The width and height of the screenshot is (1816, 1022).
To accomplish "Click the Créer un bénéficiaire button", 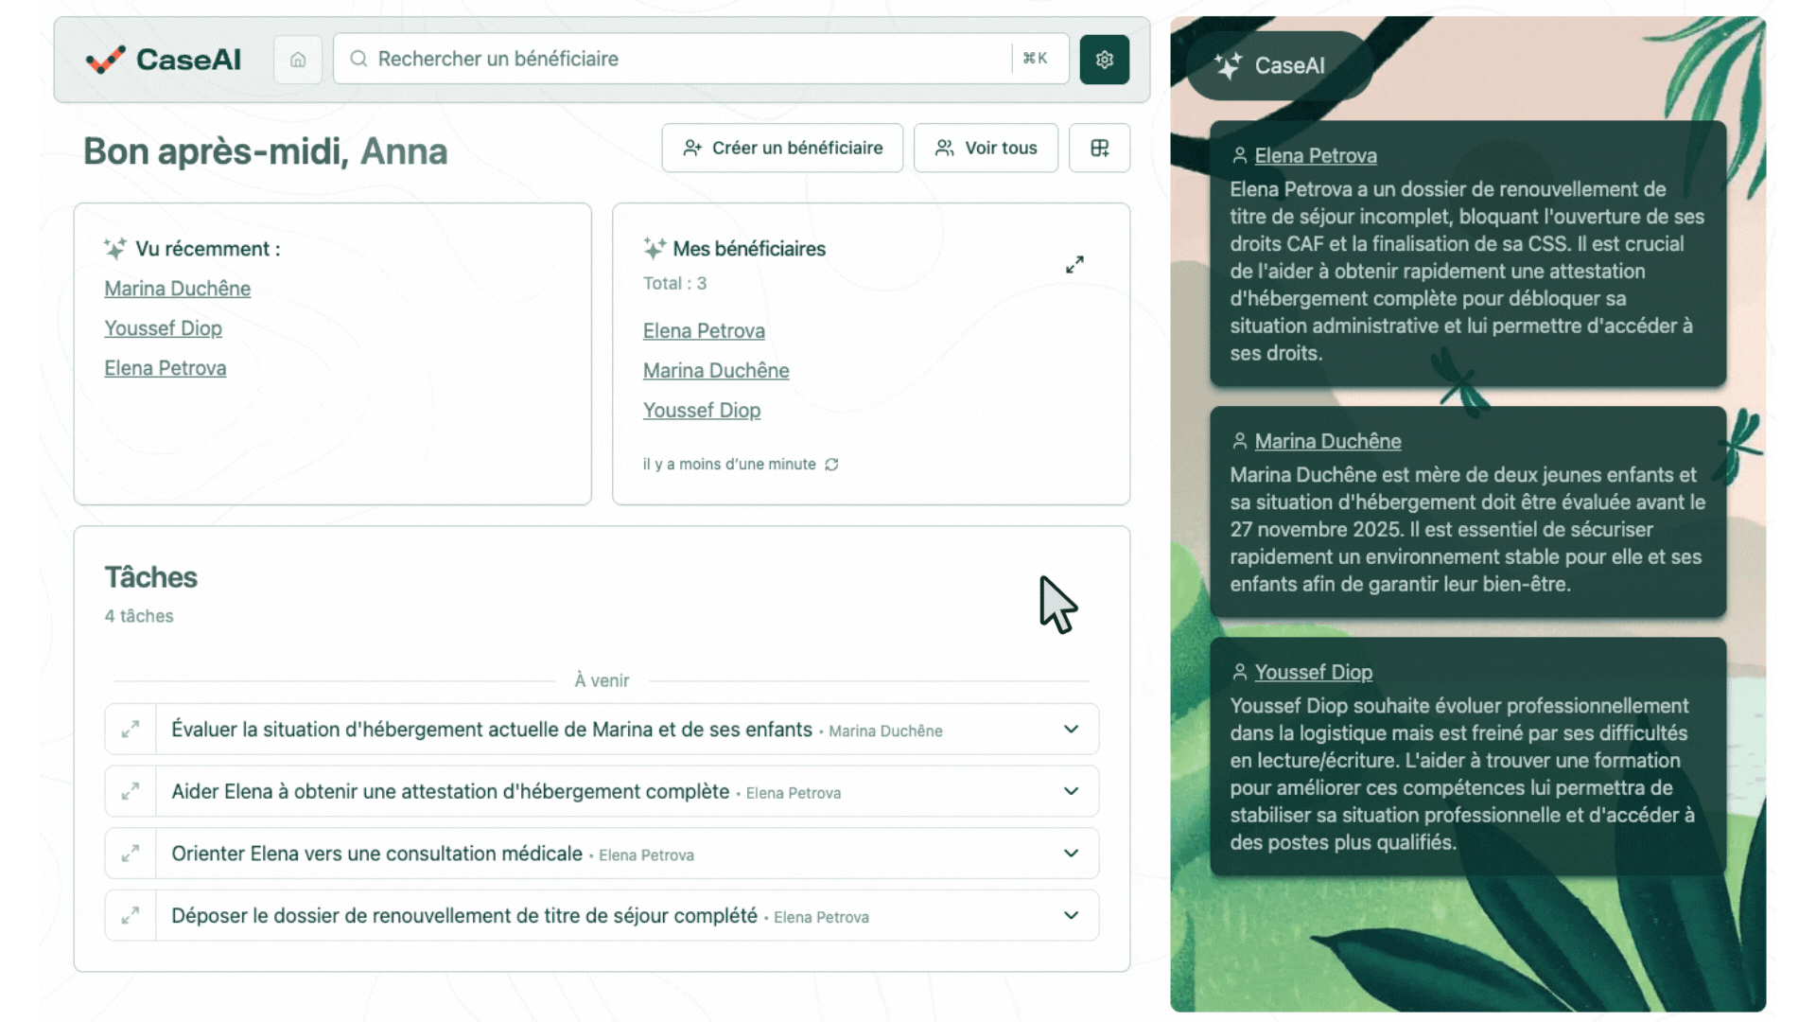I will (782, 148).
